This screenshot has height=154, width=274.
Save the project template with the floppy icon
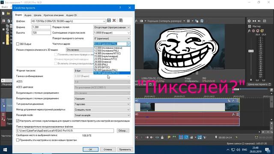[109, 21]
